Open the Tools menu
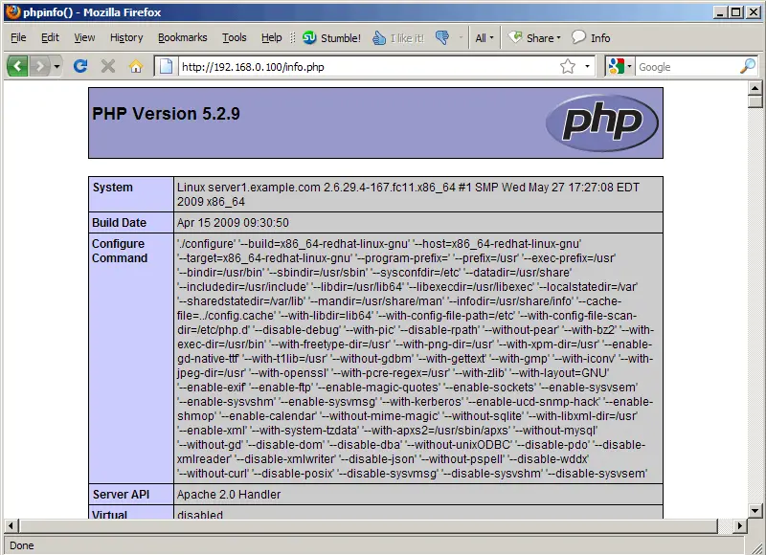Viewport: 766px width, 555px height. pyautogui.click(x=234, y=37)
